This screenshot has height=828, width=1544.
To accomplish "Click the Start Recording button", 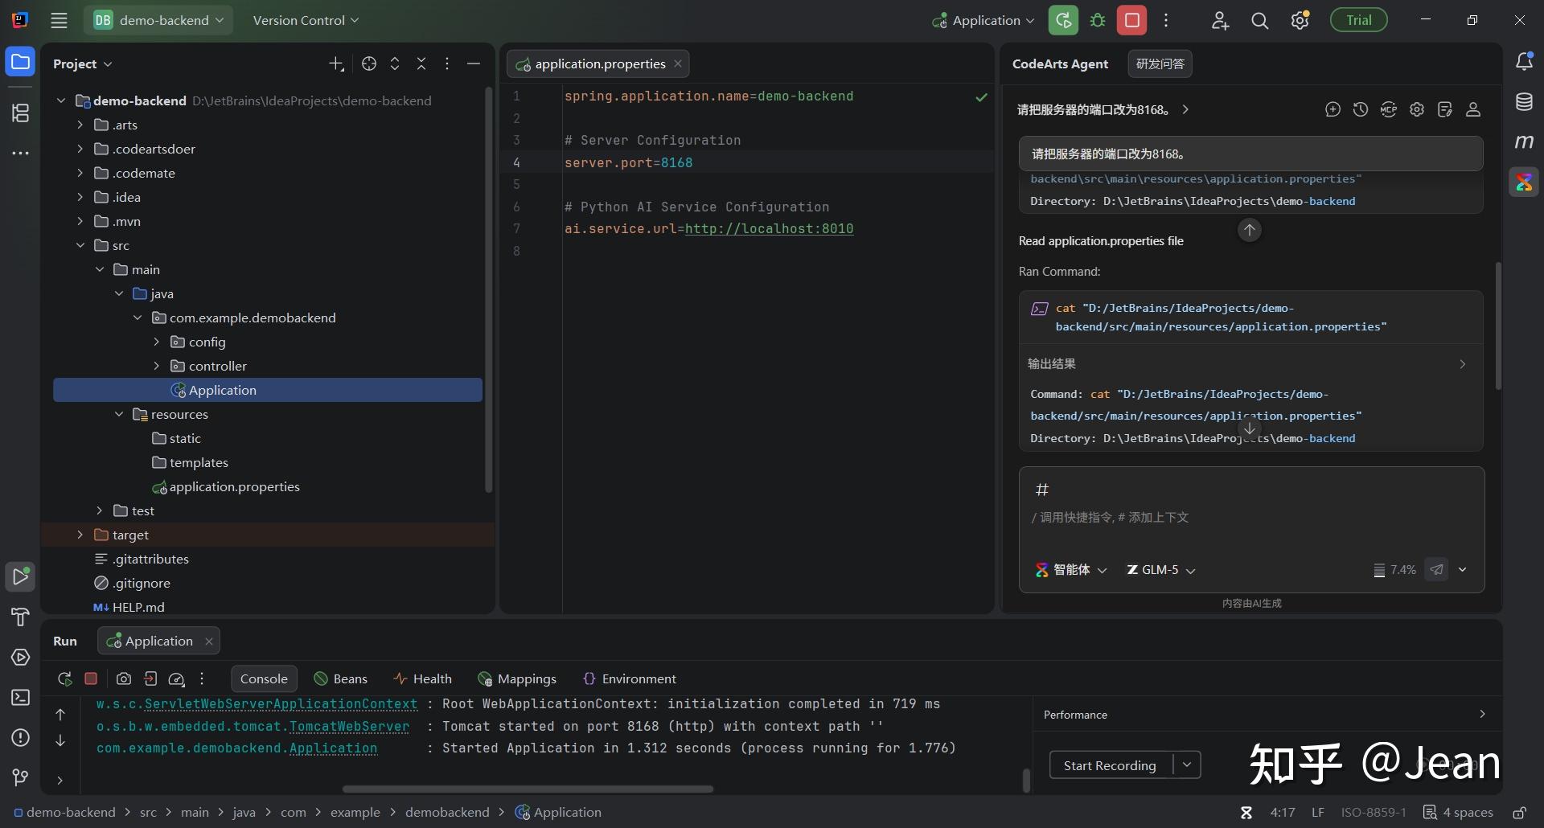I will 1110,764.
